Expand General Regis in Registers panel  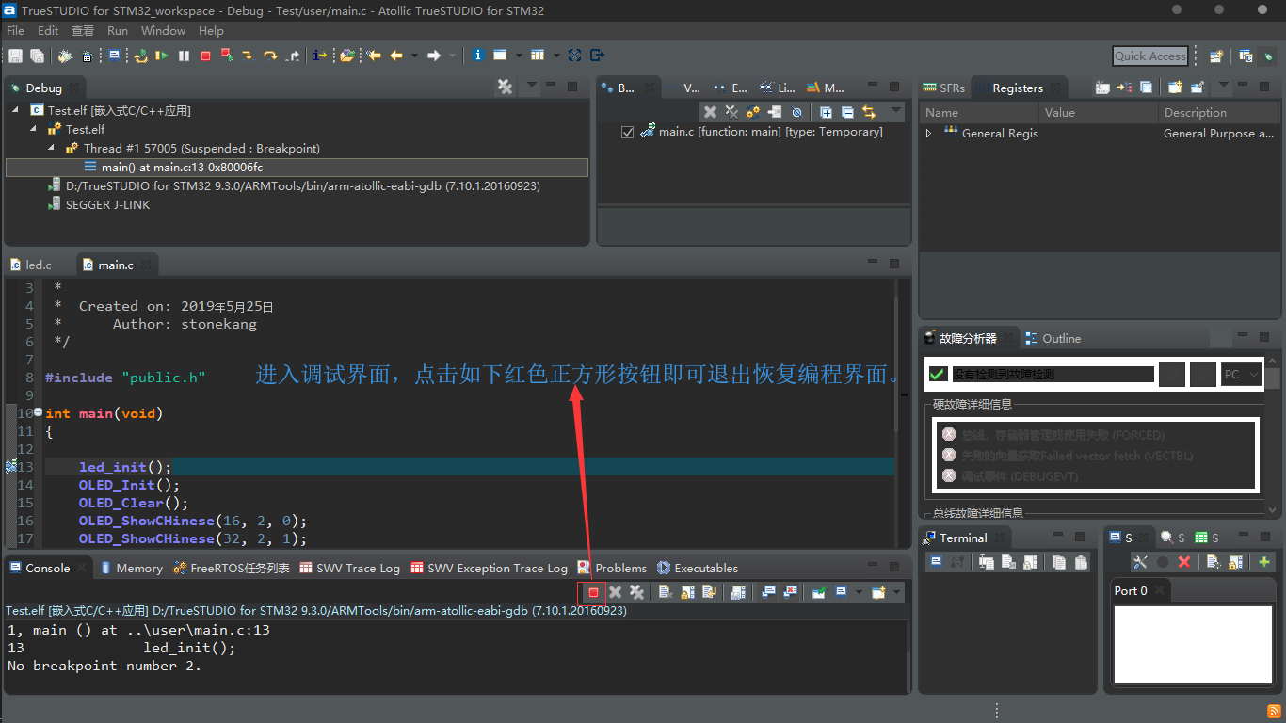coord(927,134)
